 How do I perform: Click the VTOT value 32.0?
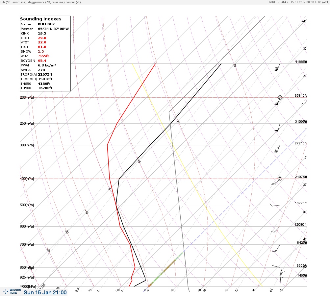coord(42,42)
